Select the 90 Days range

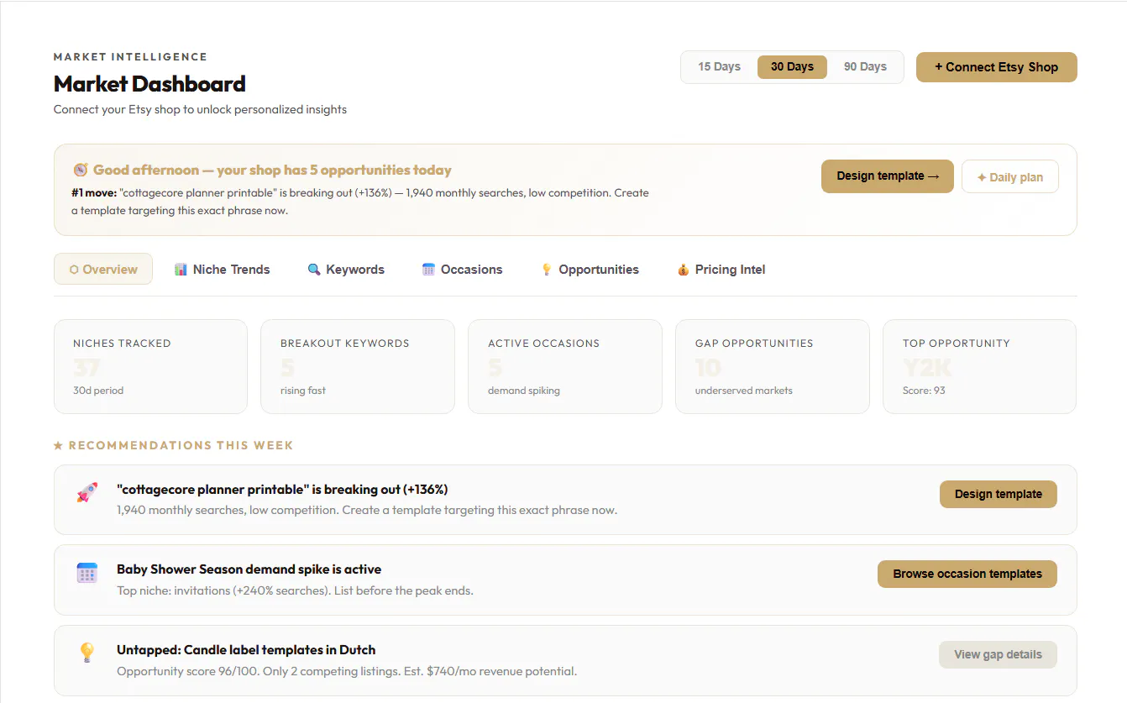pos(865,67)
